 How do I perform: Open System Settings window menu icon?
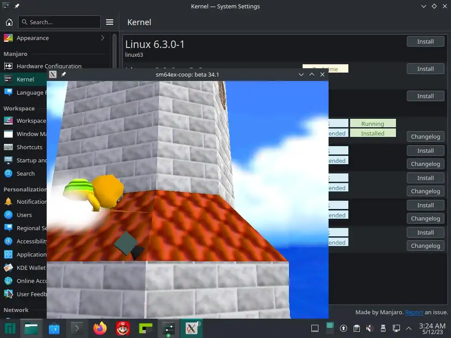pos(6,6)
